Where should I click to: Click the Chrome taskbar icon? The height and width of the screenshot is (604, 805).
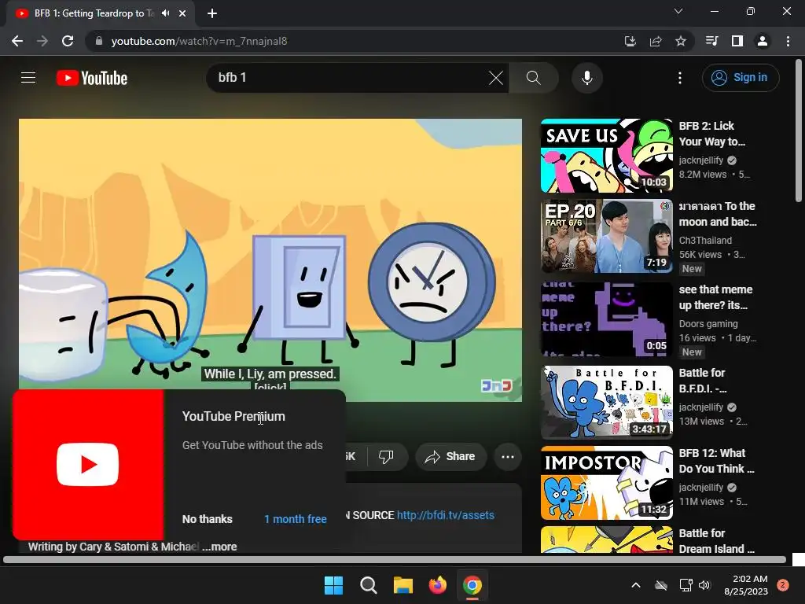tap(472, 585)
